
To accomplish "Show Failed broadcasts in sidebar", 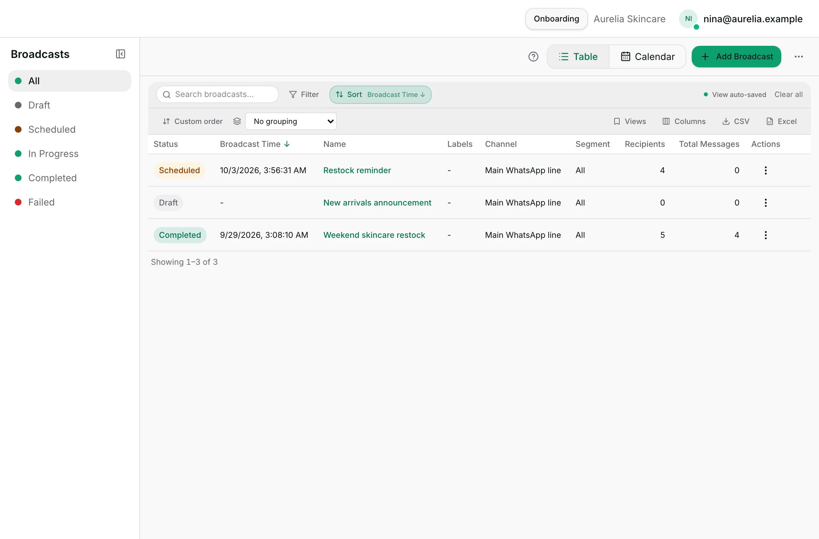I will (69, 202).
